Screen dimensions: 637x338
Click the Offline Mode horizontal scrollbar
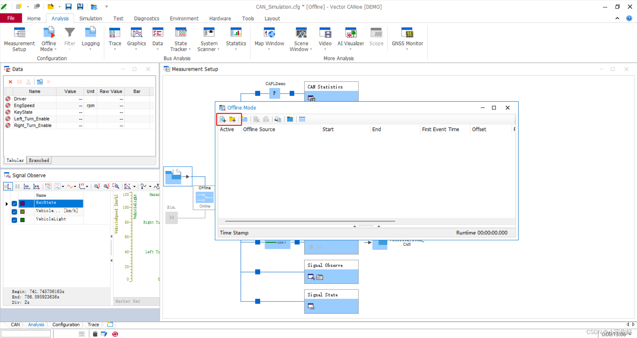(x=310, y=221)
